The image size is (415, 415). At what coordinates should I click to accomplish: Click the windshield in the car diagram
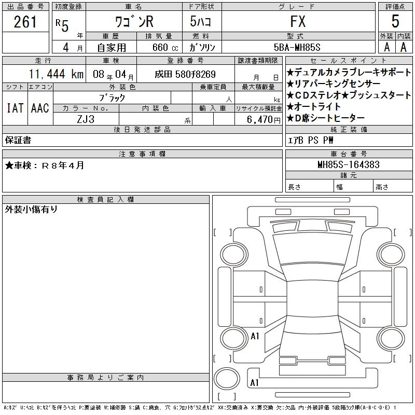[312, 249]
